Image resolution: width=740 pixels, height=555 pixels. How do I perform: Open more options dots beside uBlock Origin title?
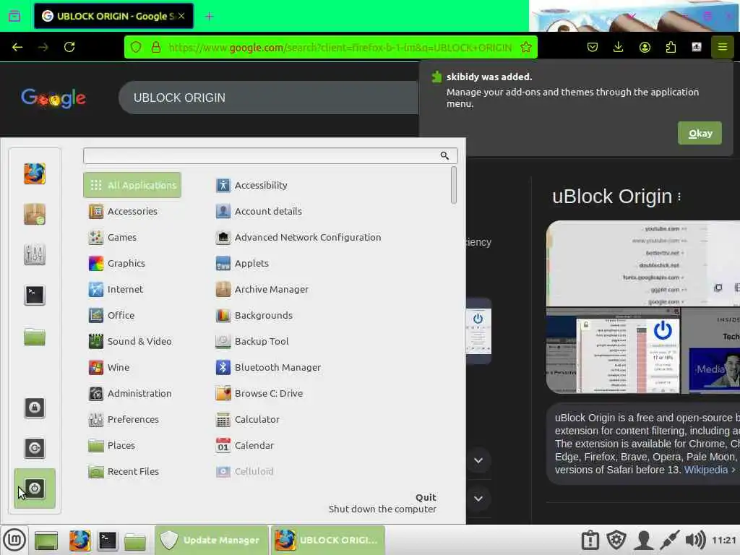(x=679, y=197)
